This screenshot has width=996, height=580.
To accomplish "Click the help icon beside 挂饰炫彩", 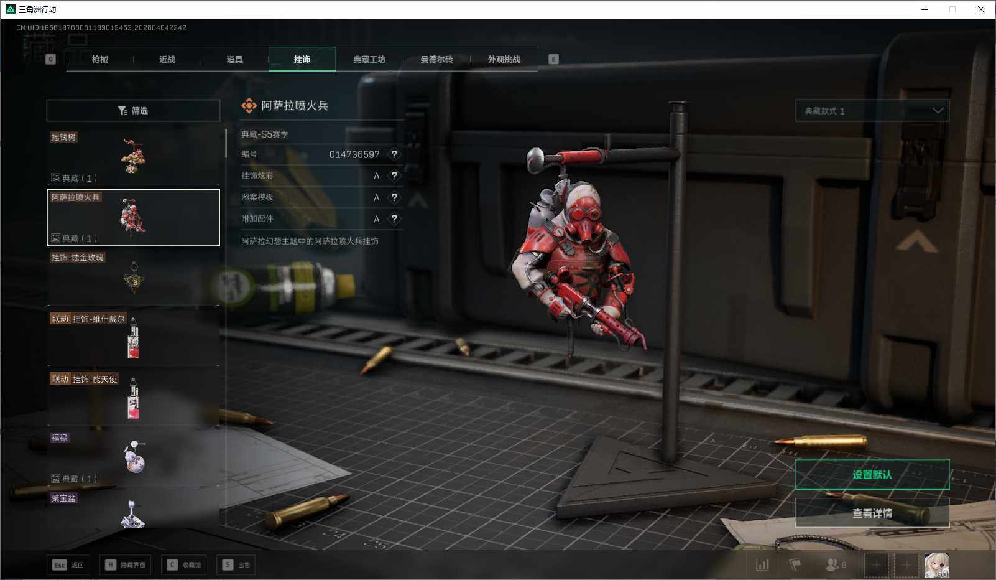I will pyautogui.click(x=394, y=176).
